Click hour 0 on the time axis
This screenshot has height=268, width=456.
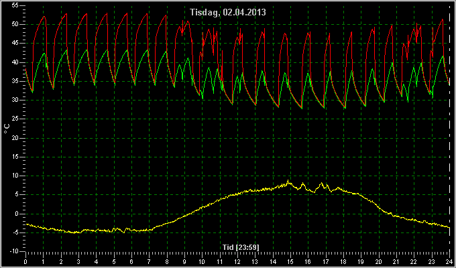(25, 261)
